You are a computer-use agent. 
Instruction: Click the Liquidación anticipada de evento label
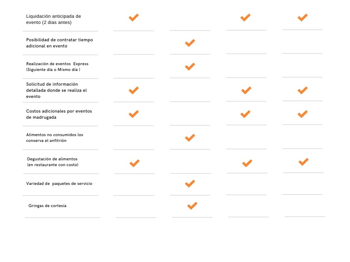tap(54, 19)
